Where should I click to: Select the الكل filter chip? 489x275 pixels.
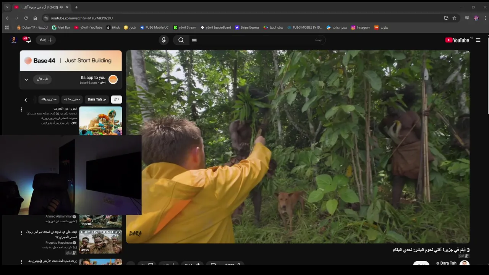click(117, 99)
